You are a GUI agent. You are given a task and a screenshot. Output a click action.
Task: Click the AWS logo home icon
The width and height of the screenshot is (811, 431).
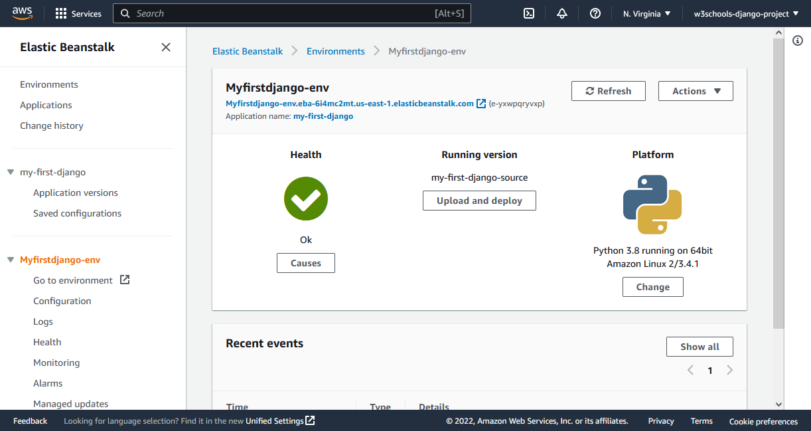tap(22, 13)
